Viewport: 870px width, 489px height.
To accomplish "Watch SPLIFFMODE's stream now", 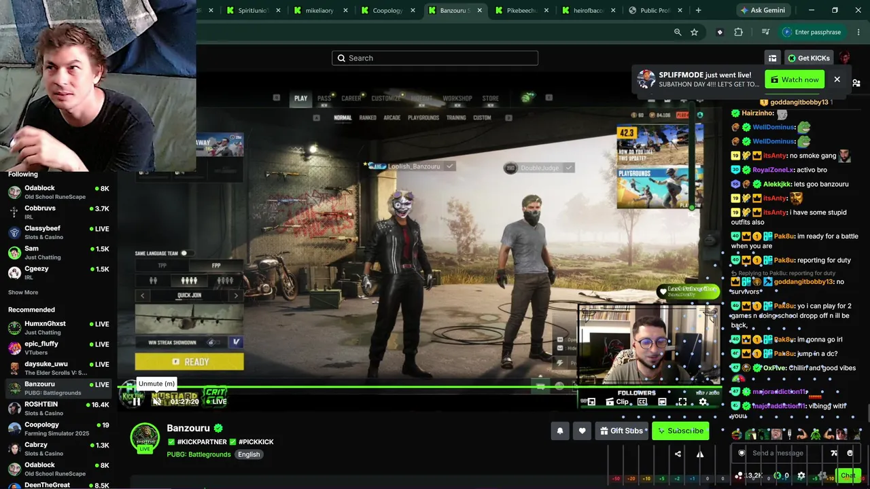I will [x=795, y=79].
